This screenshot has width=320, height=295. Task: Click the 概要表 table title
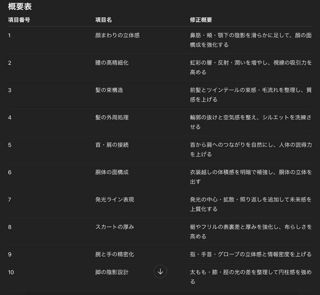point(19,7)
